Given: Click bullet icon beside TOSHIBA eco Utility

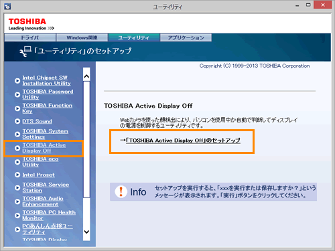Looking at the screenshot, I should point(17,162).
